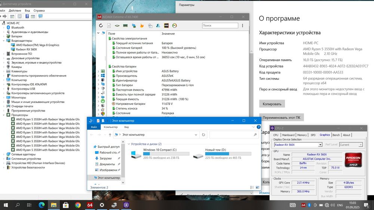
Task: Select Документы in Explorer sidebar
Action: pos(107,164)
